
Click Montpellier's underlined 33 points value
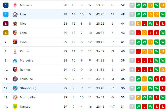tap(123, 97)
